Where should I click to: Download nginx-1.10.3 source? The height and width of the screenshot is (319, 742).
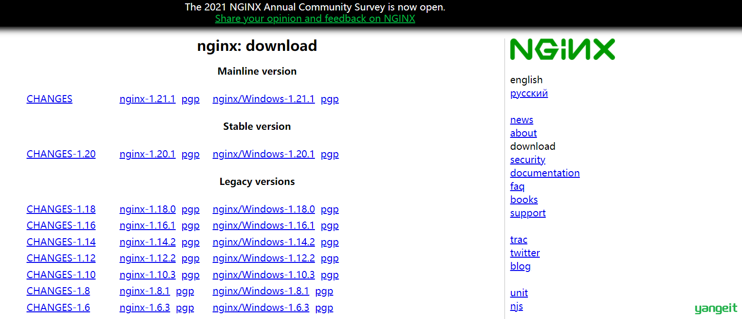coord(147,275)
